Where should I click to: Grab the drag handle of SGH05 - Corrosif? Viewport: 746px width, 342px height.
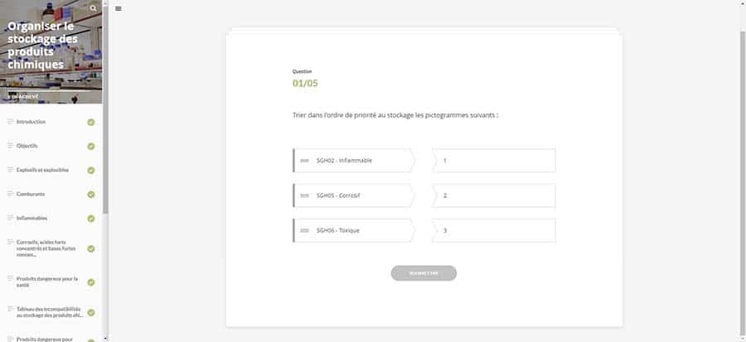coord(304,195)
